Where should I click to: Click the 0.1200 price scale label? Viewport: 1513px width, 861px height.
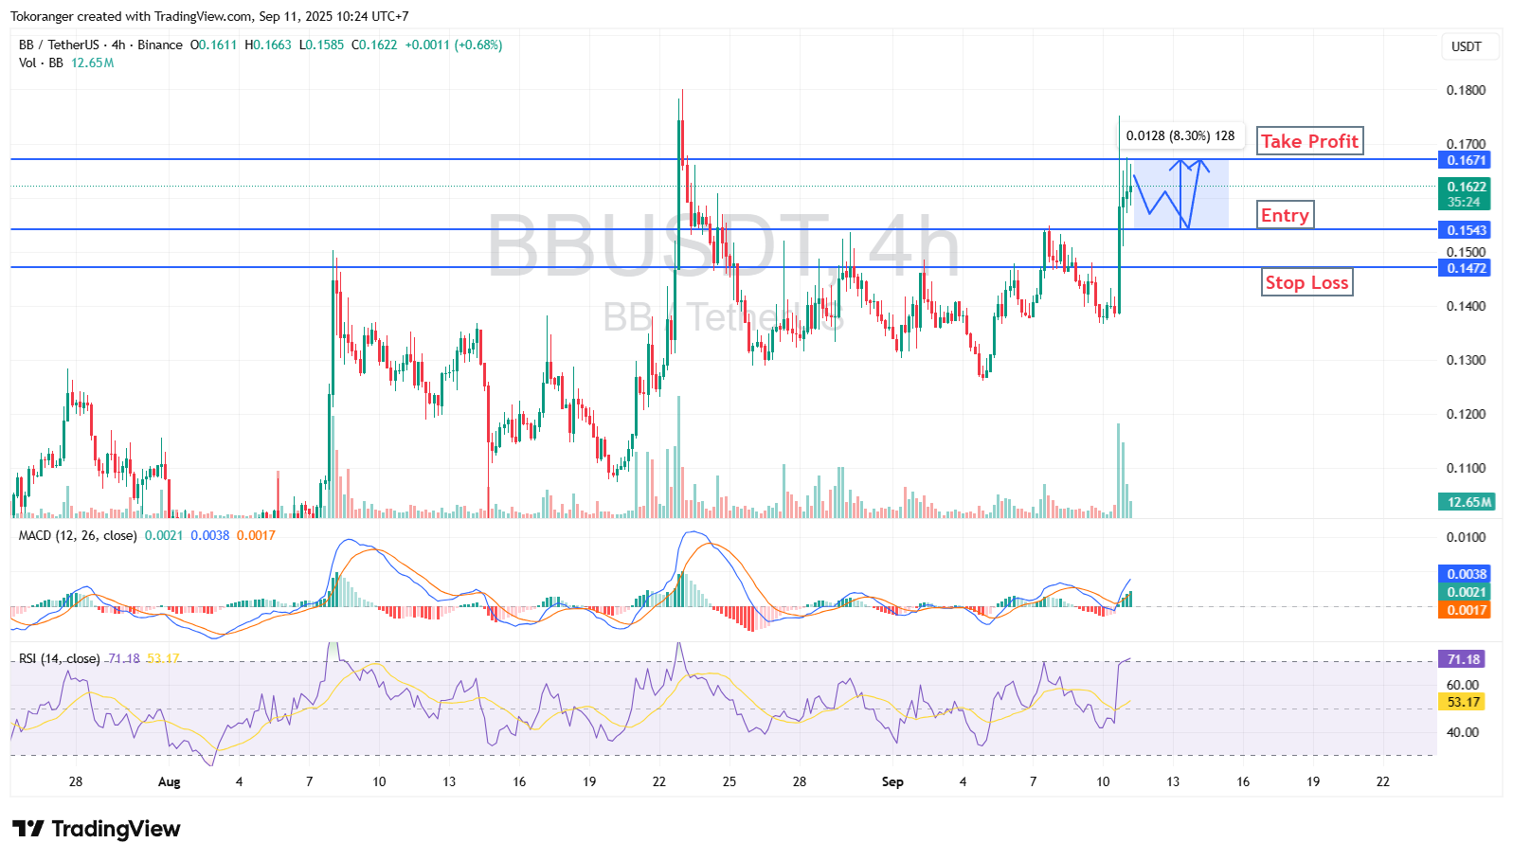[1466, 414]
